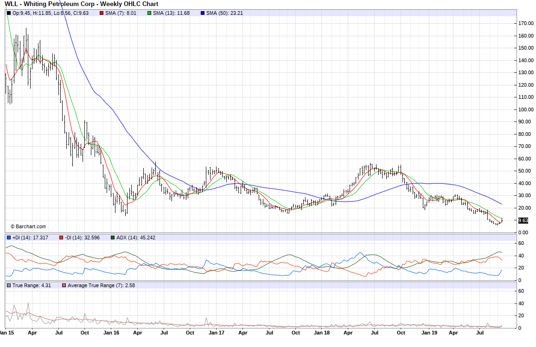Click the 'SMA (7): 8.01' legend text

121,13
